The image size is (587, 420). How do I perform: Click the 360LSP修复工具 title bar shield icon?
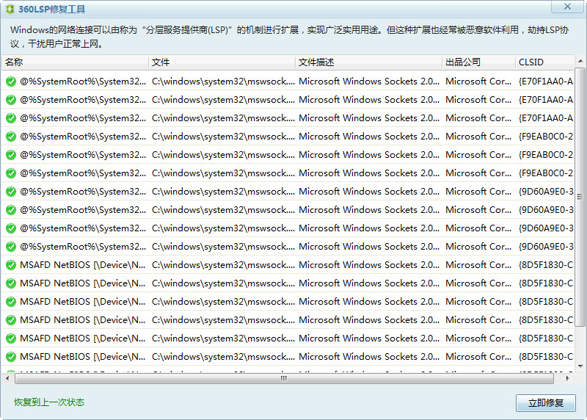point(10,9)
